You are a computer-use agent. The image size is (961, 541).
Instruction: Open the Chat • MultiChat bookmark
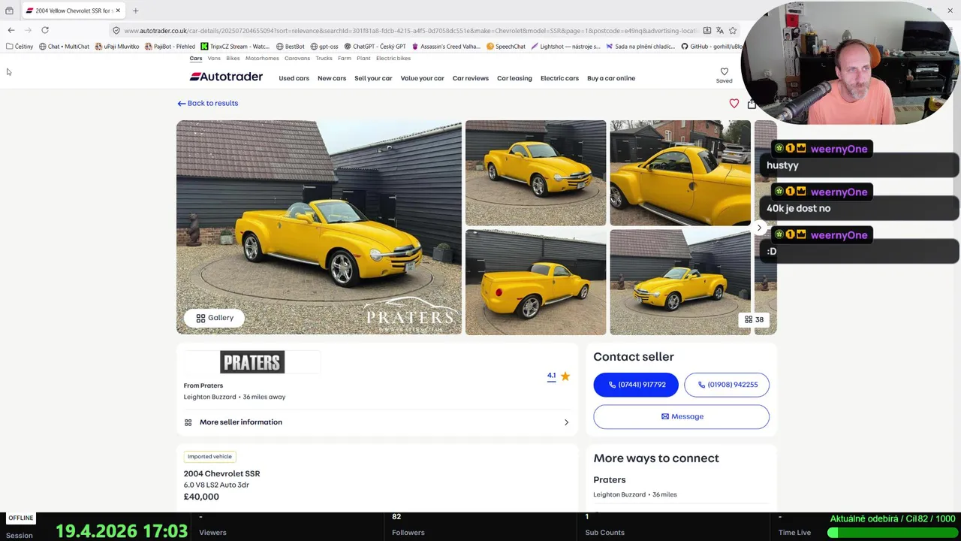[64, 47]
